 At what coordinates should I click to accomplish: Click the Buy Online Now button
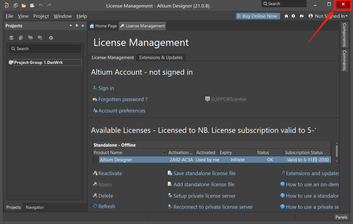[x=258, y=16]
